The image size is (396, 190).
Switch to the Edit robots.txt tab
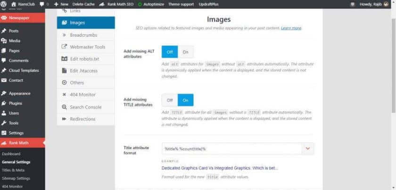pyautogui.click(x=86, y=59)
